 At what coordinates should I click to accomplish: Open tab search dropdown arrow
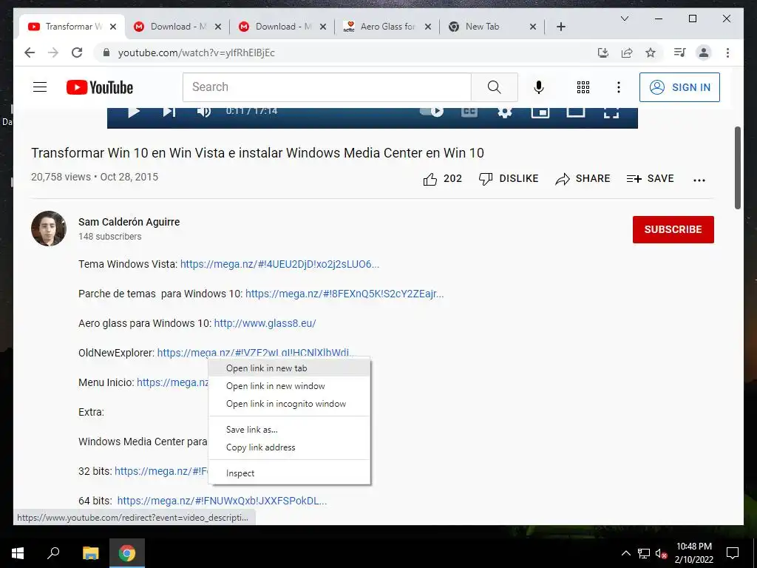pyautogui.click(x=624, y=18)
